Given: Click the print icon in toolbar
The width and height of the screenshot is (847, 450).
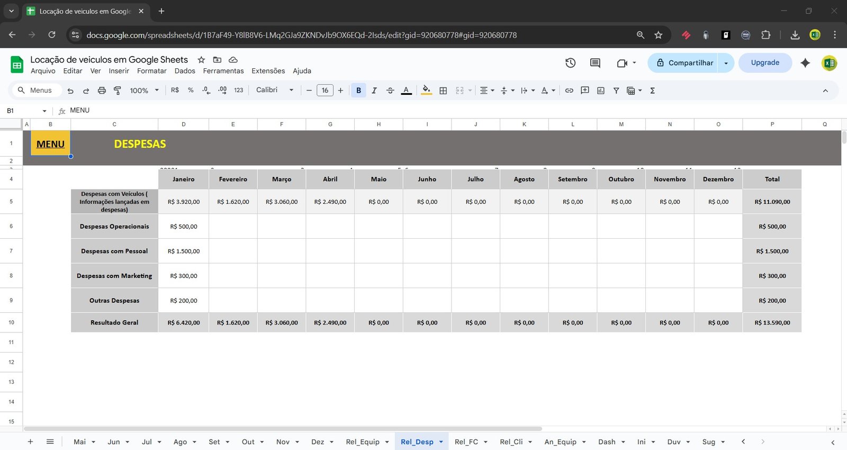Looking at the screenshot, I should pyautogui.click(x=102, y=91).
